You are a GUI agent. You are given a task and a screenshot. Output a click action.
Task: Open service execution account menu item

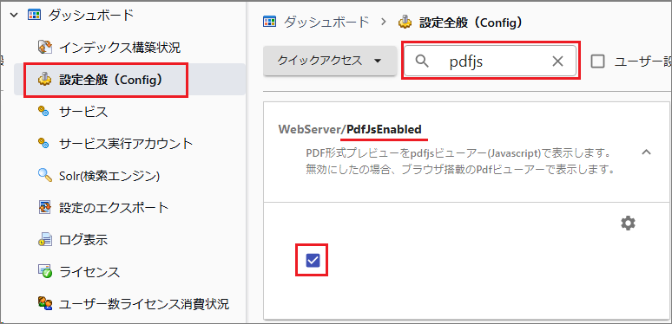pyautogui.click(x=126, y=144)
